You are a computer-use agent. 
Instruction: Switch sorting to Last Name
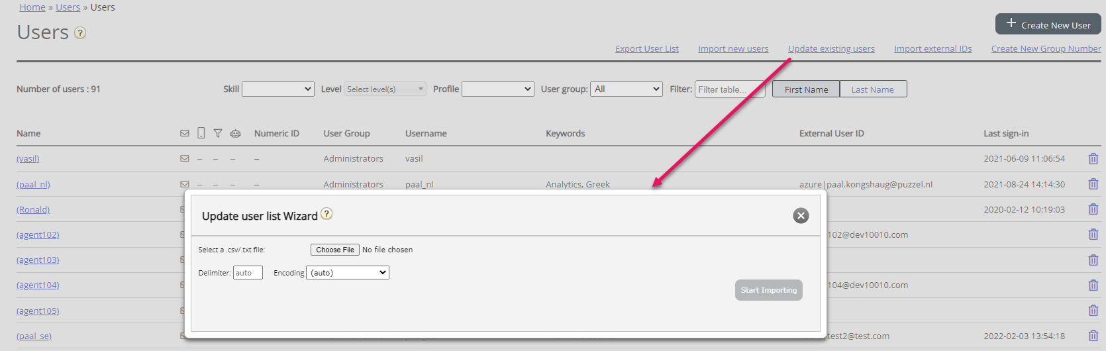click(x=872, y=89)
